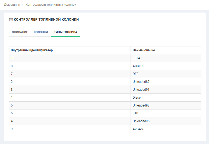Click identifier cell with value 10
The image size is (209, 144).
point(13,58)
